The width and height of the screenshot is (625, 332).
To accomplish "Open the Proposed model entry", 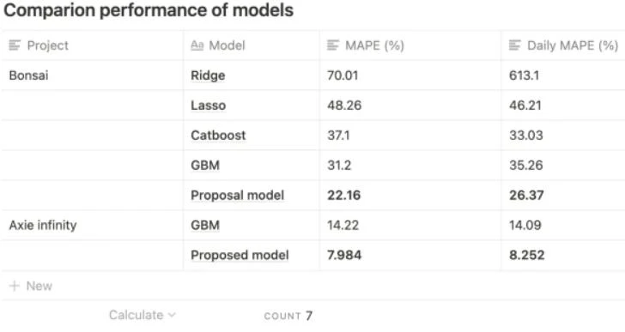I will (x=240, y=255).
